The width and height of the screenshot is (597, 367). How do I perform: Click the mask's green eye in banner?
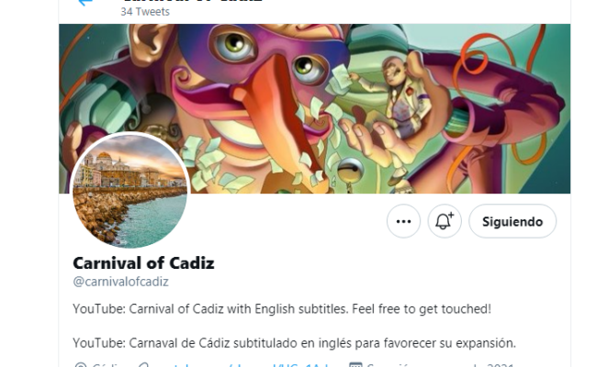click(234, 47)
